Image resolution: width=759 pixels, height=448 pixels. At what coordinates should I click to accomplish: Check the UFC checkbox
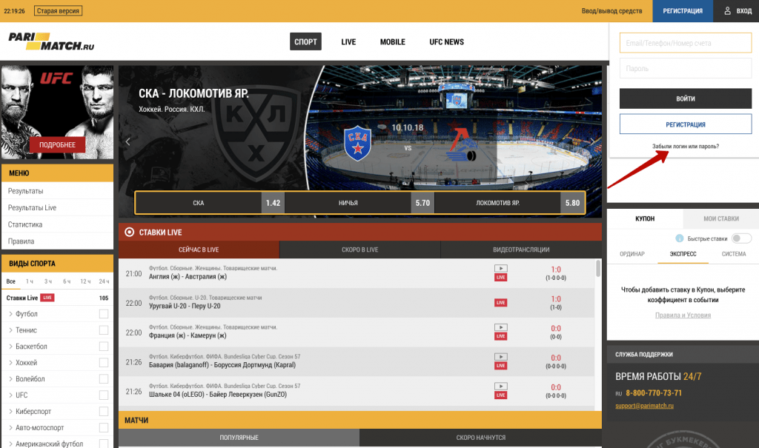[104, 395]
